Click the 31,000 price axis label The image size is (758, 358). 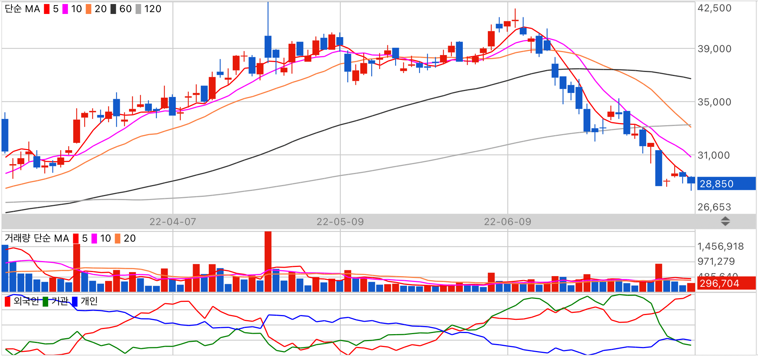coord(714,155)
